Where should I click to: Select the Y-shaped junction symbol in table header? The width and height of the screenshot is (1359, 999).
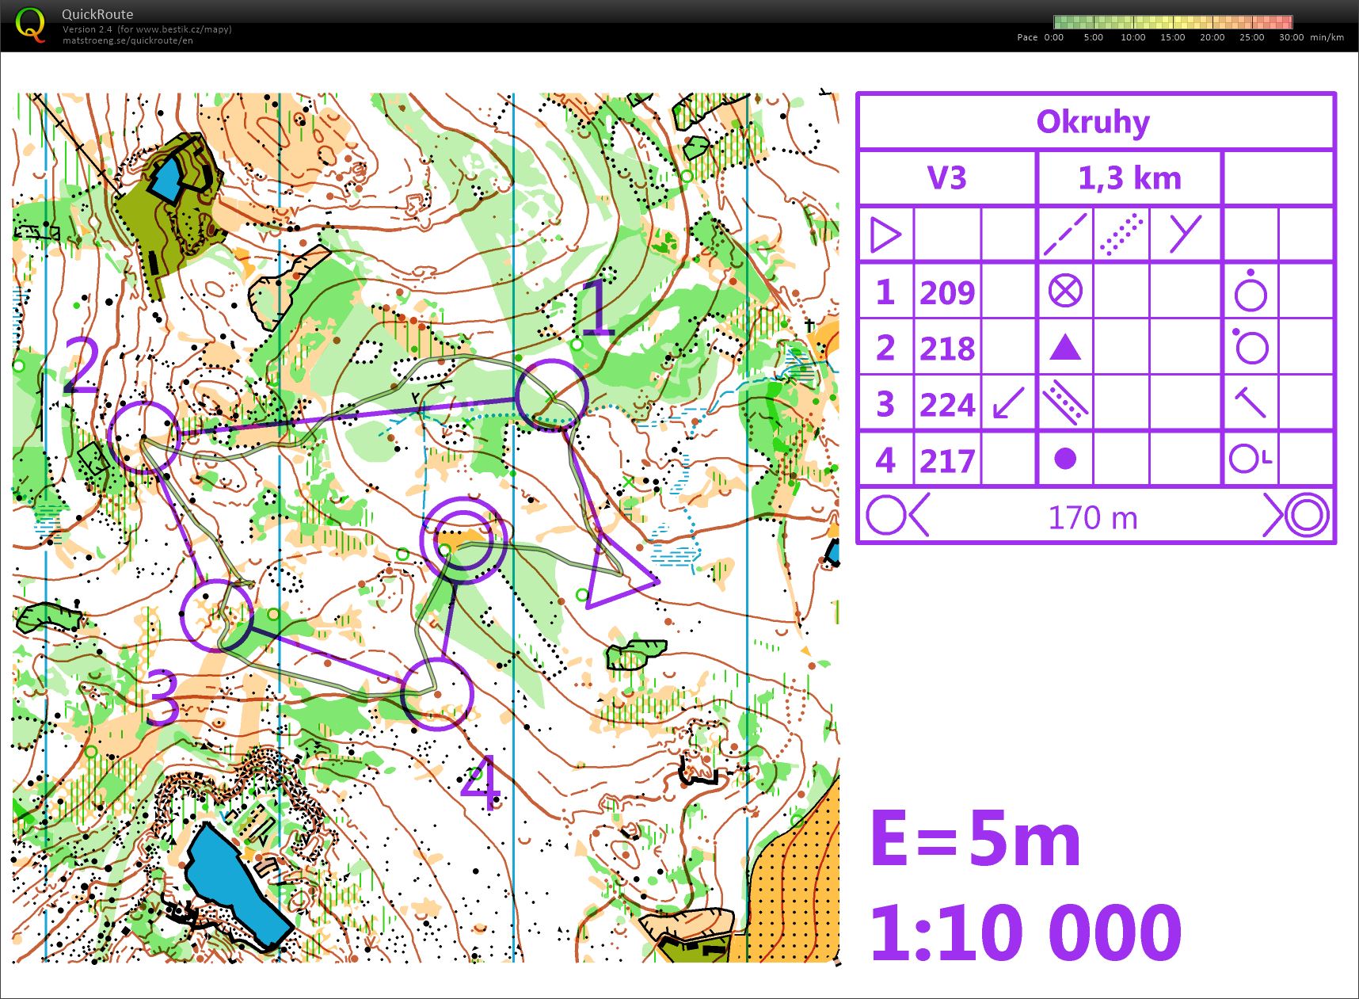click(1185, 234)
